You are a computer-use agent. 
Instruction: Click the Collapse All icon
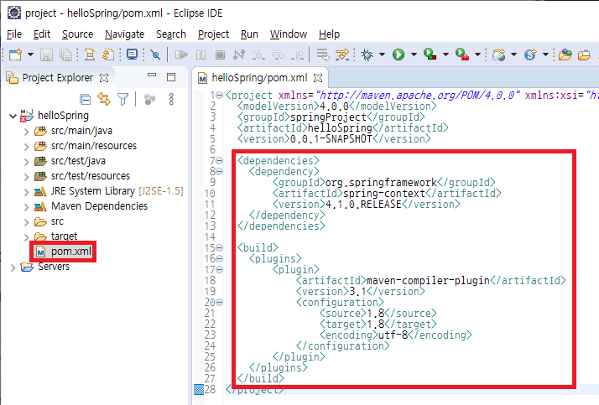point(86,100)
